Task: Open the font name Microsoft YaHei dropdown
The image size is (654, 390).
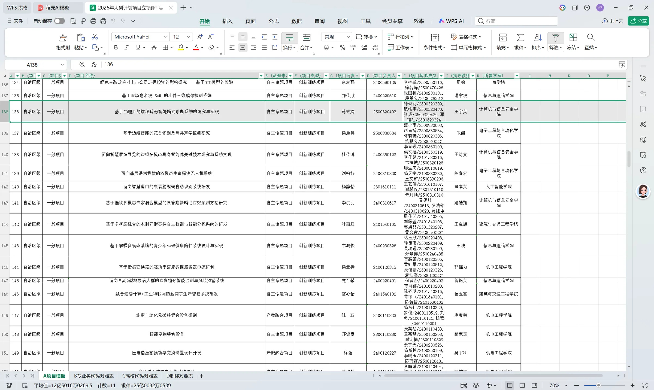Action: (x=165, y=37)
